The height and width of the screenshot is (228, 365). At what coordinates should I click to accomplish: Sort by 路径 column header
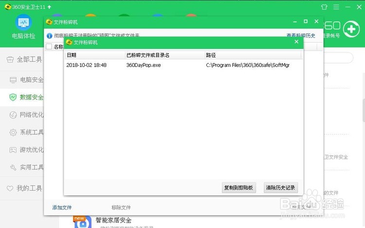click(253, 55)
